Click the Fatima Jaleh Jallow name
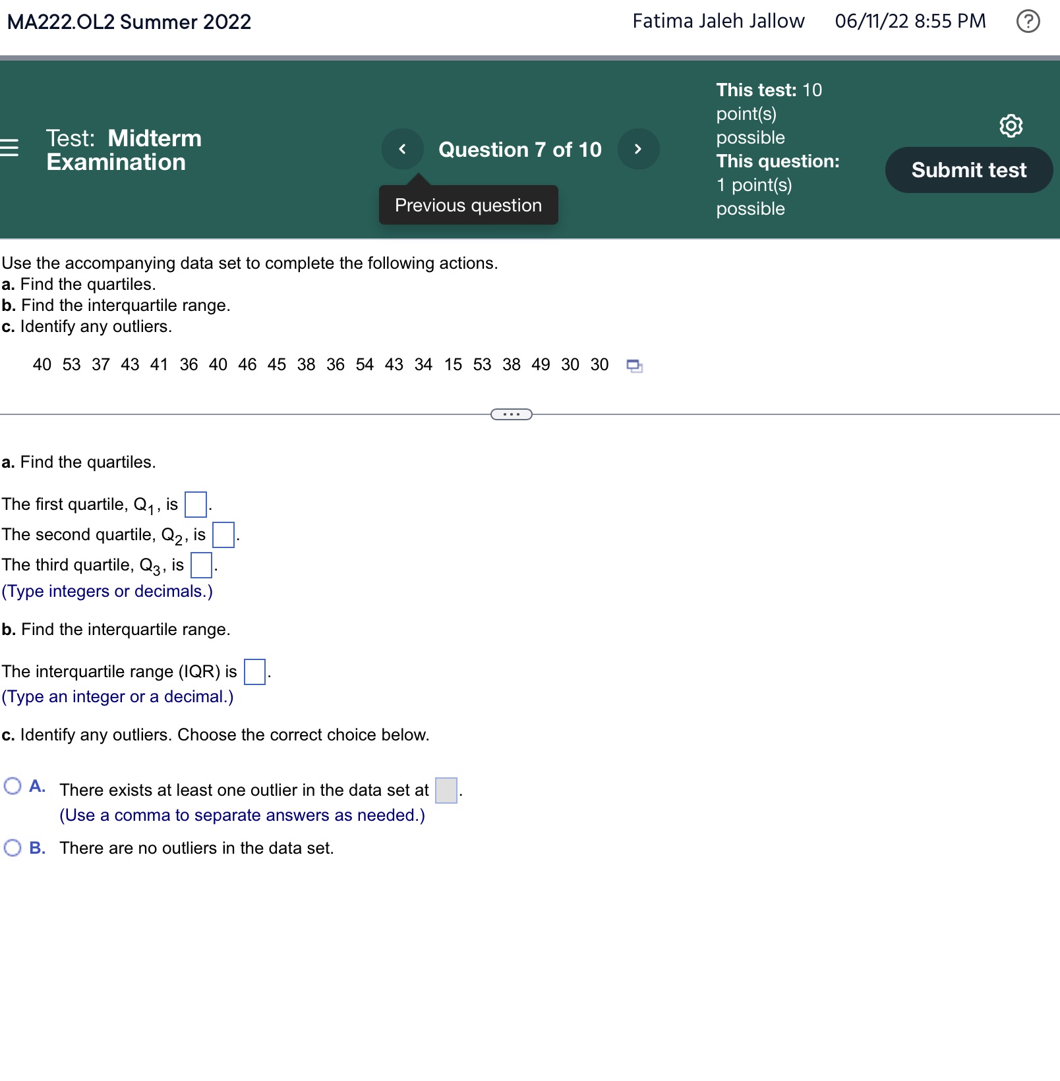The width and height of the screenshot is (1060, 1081). coord(717,21)
